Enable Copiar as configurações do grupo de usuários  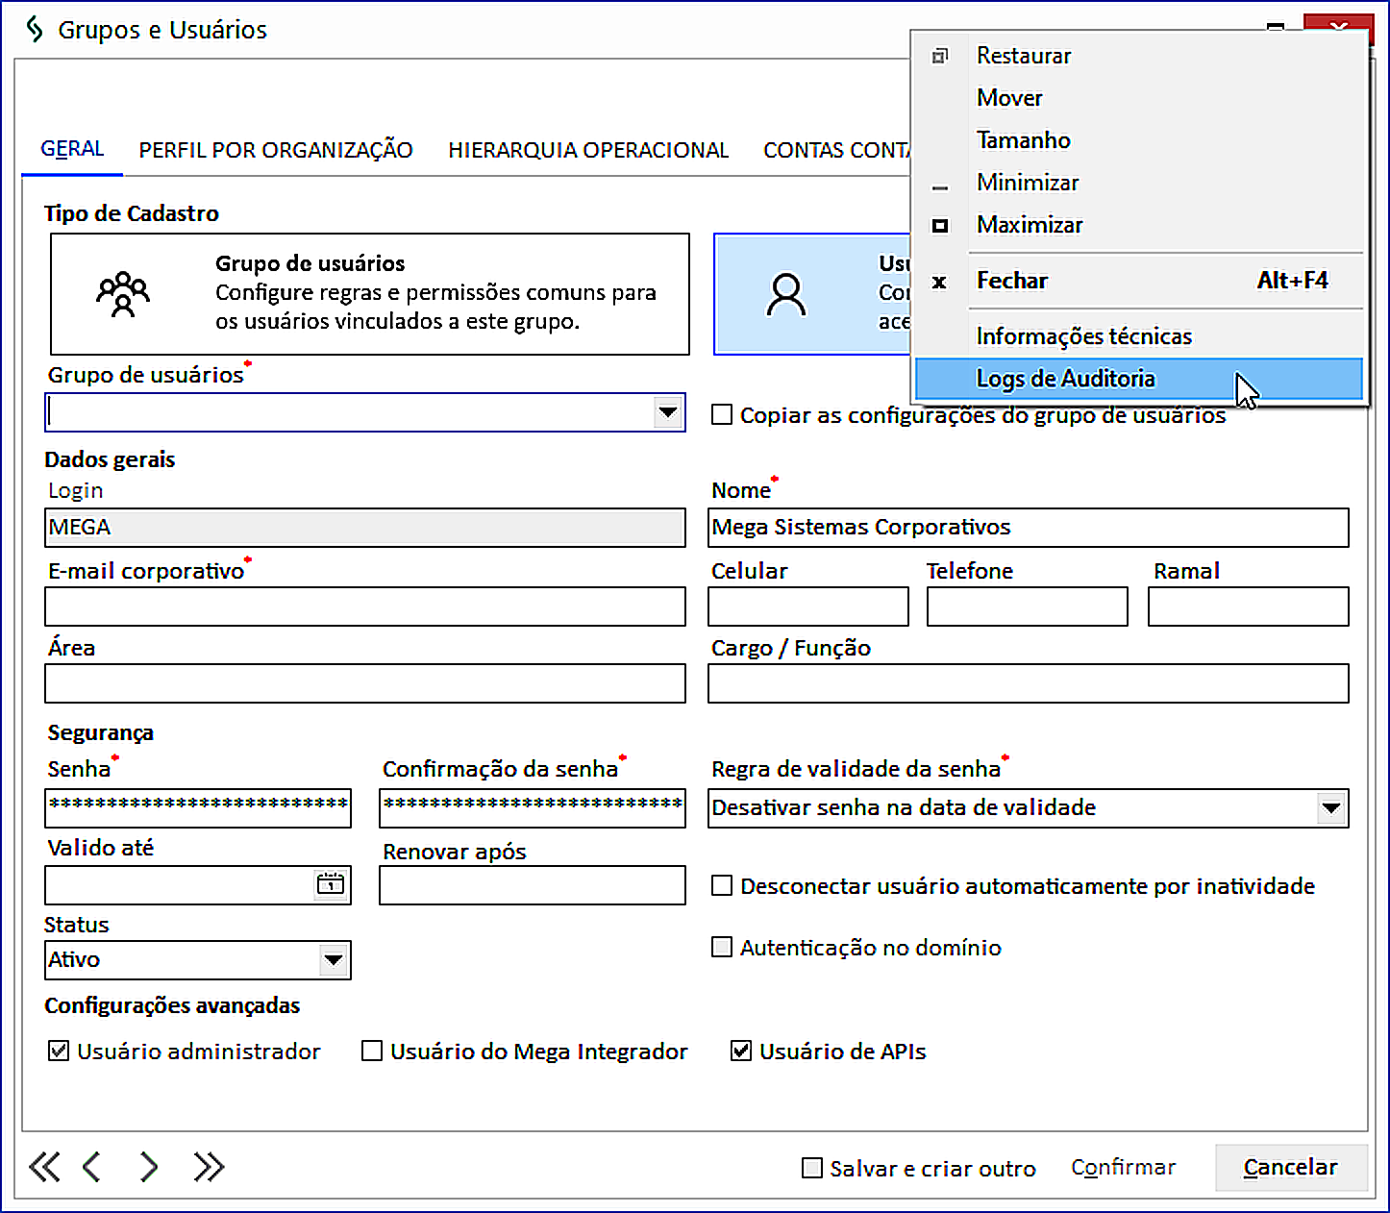pos(722,414)
